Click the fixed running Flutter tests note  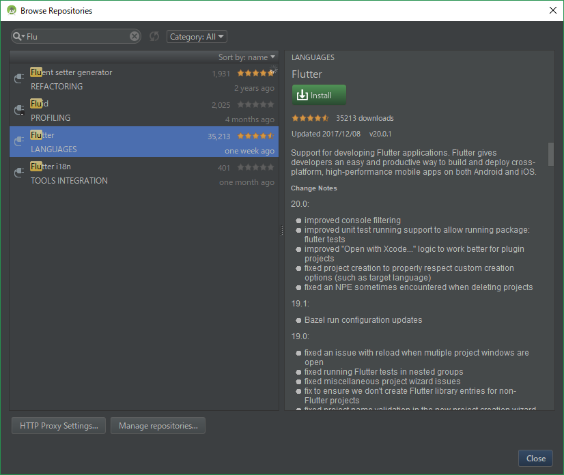point(384,372)
